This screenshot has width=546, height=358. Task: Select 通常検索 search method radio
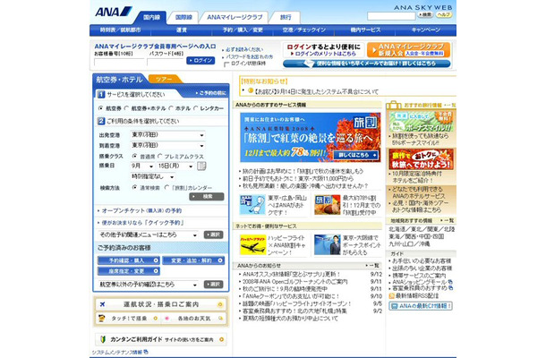pyautogui.click(x=134, y=187)
